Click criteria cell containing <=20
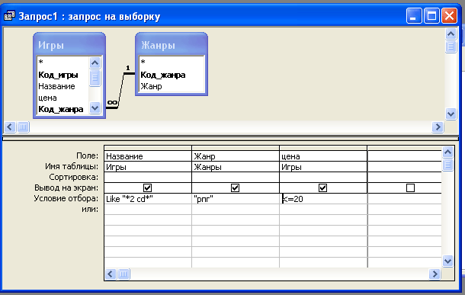 click(x=323, y=199)
